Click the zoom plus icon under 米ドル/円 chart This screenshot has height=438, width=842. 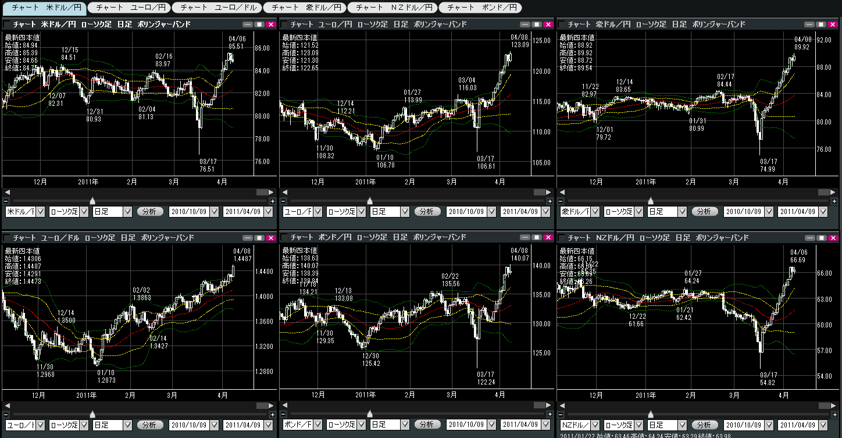point(273,201)
